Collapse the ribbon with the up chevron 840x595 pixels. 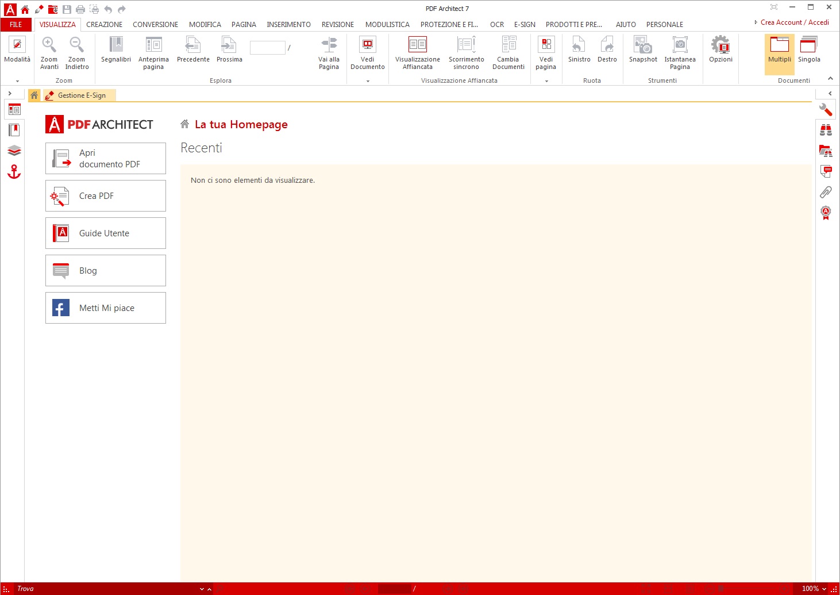[830, 79]
